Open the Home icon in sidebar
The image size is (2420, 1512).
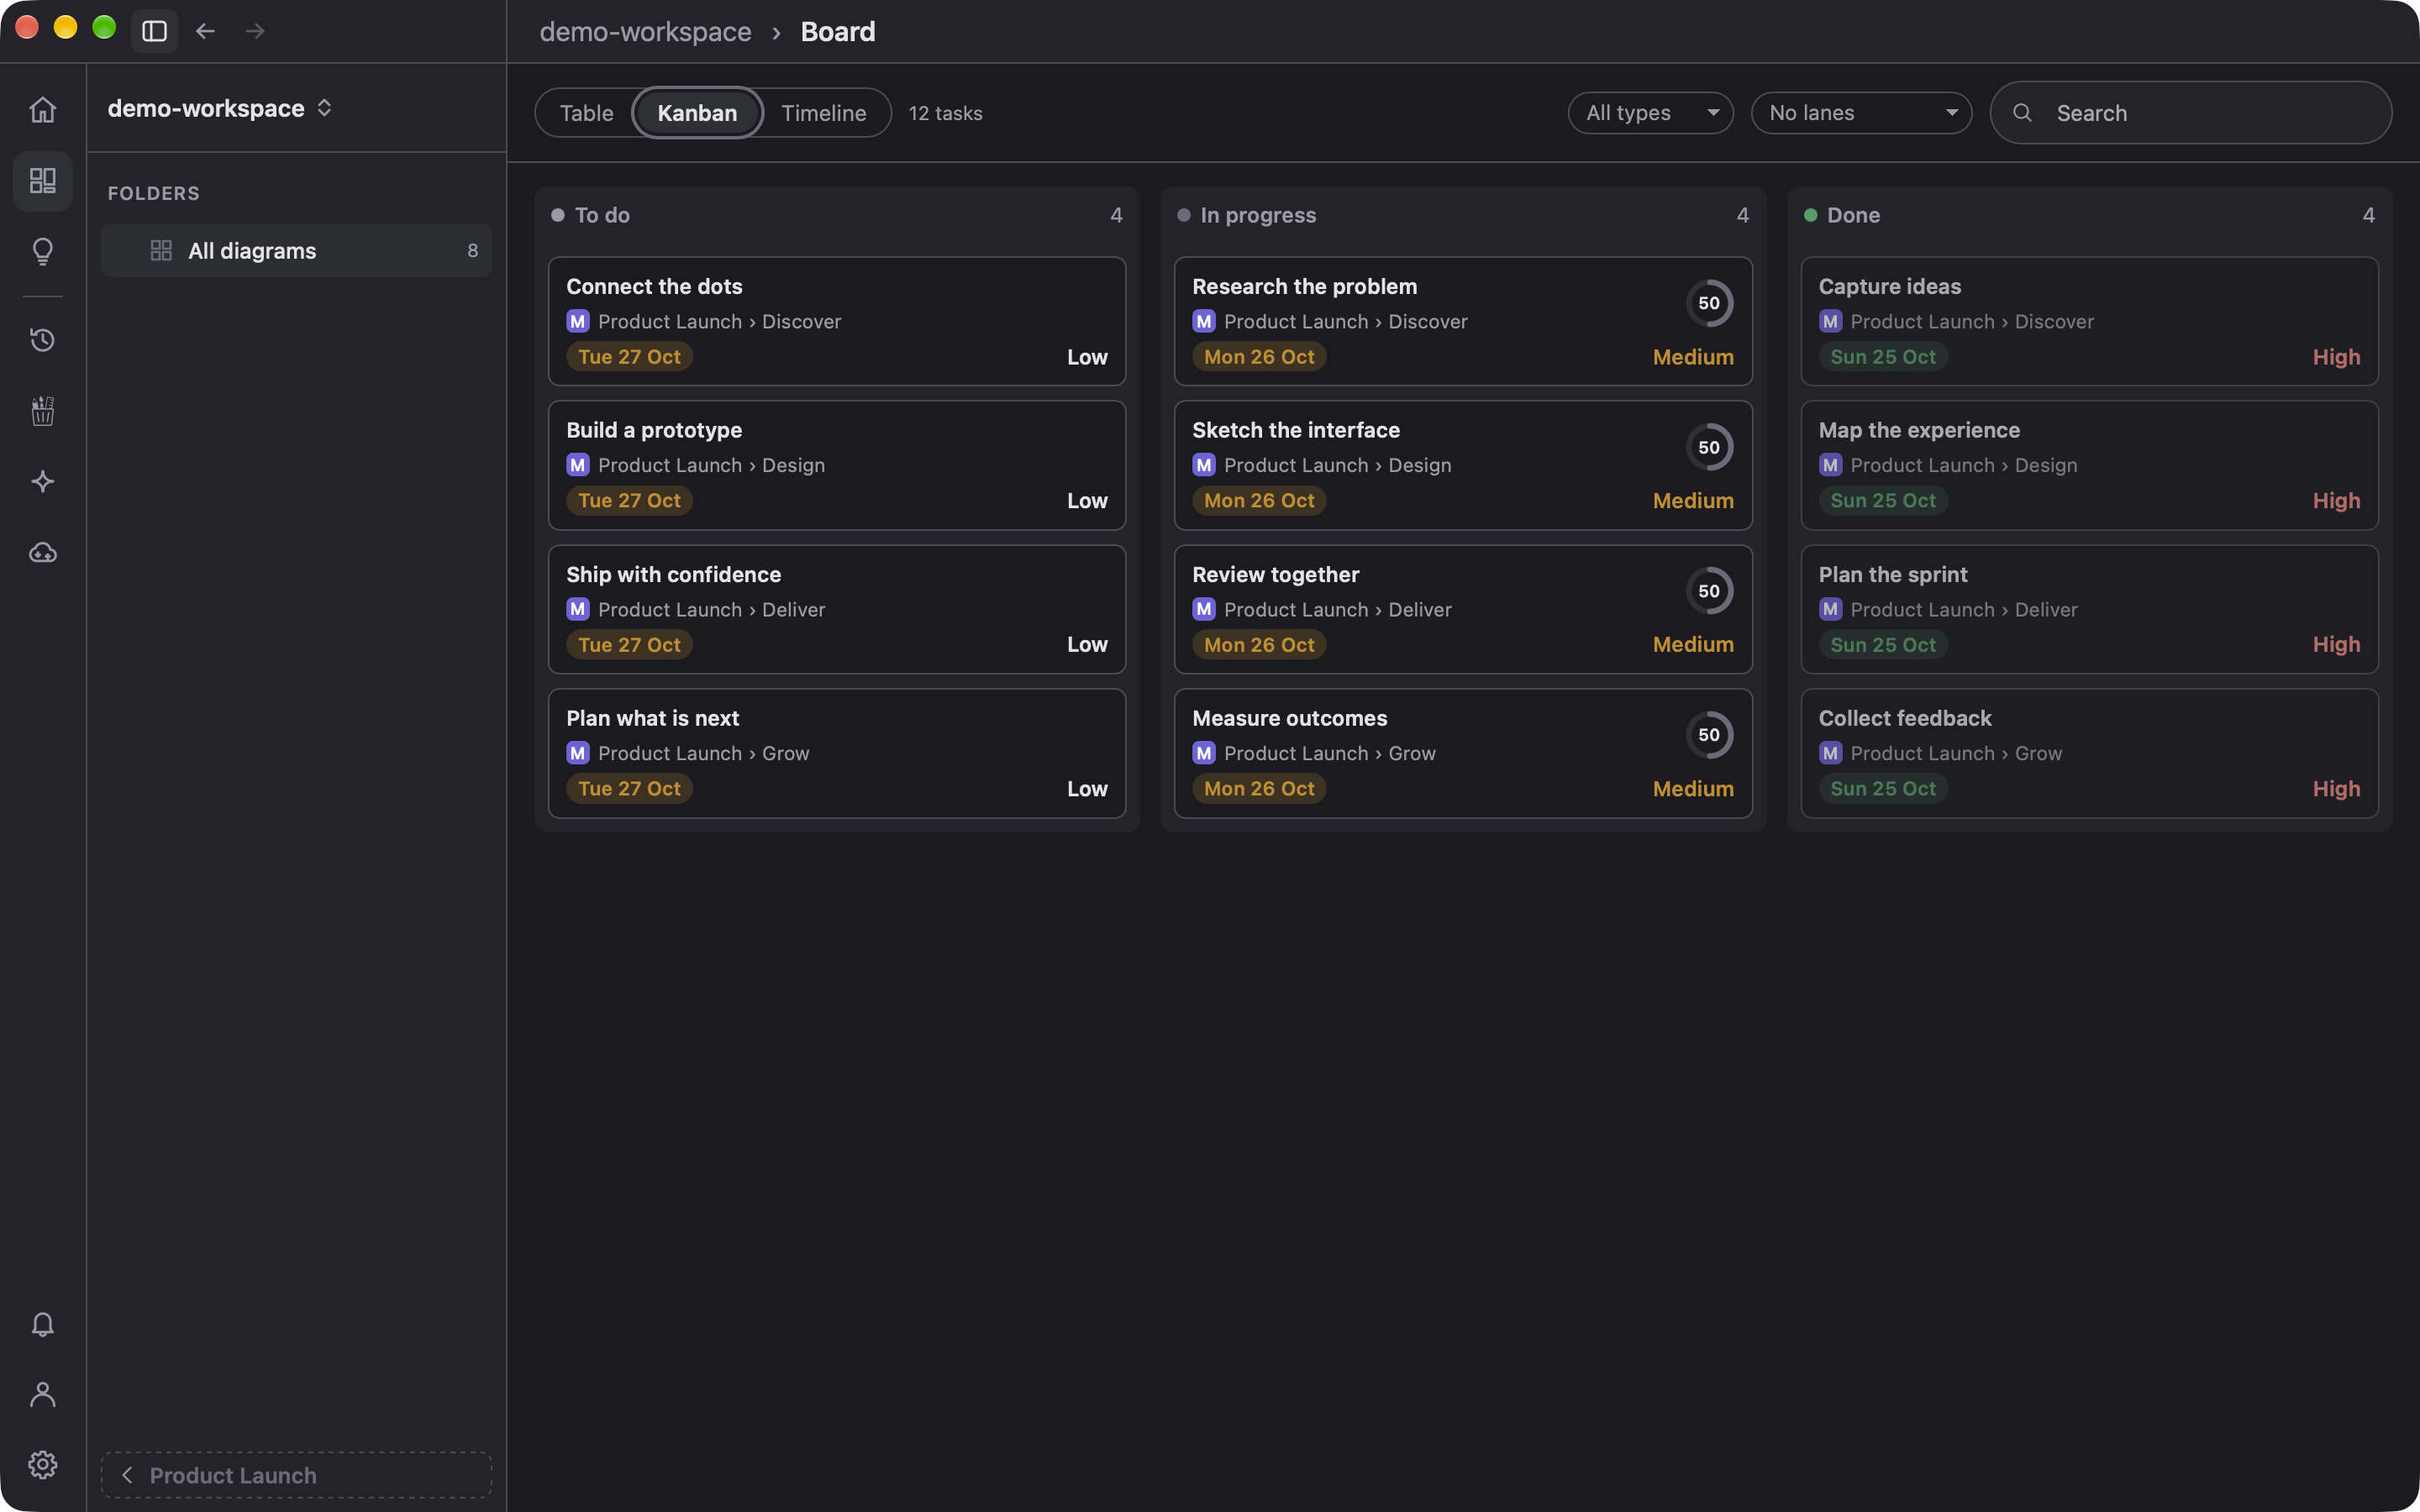tap(42, 109)
